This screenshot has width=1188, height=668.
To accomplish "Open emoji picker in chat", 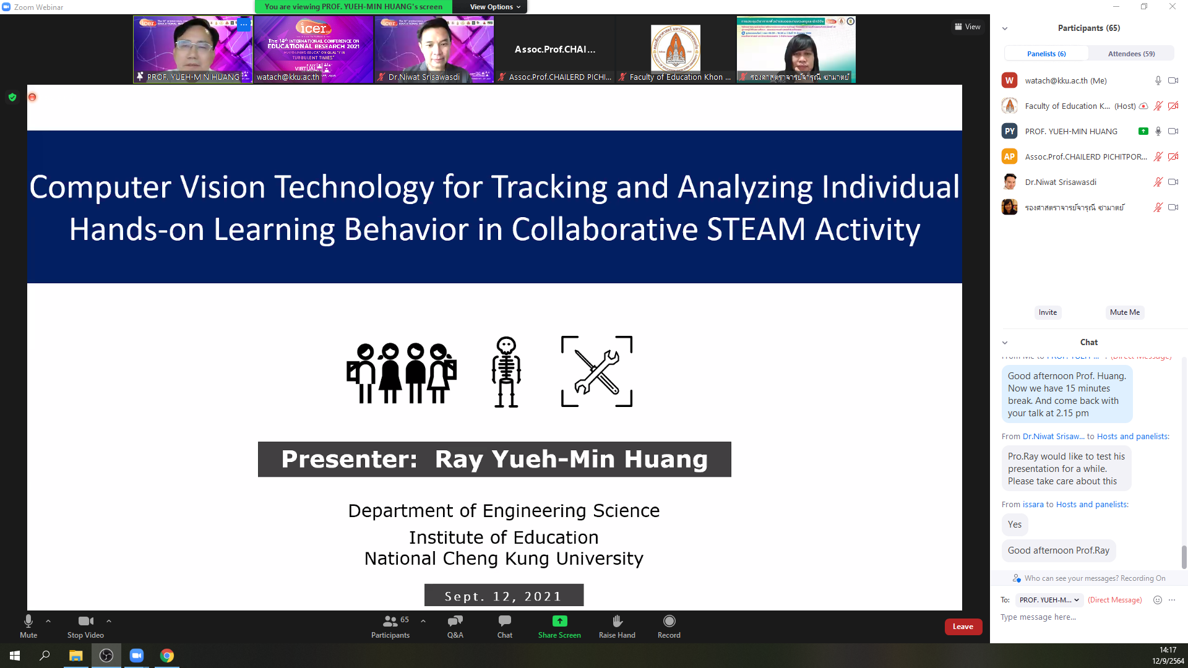I will pyautogui.click(x=1157, y=600).
